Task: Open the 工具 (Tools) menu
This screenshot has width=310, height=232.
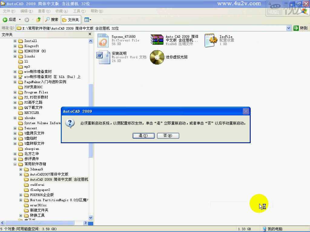Action: 79,11
